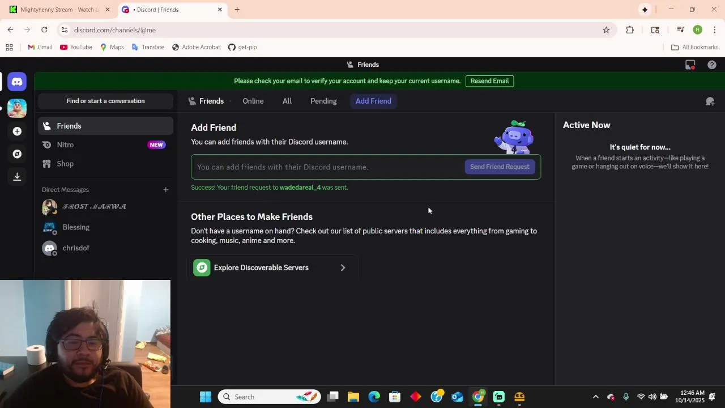Image resolution: width=725 pixels, height=408 pixels.
Task: Click Download Apps arrow icon
Action: pos(17,177)
